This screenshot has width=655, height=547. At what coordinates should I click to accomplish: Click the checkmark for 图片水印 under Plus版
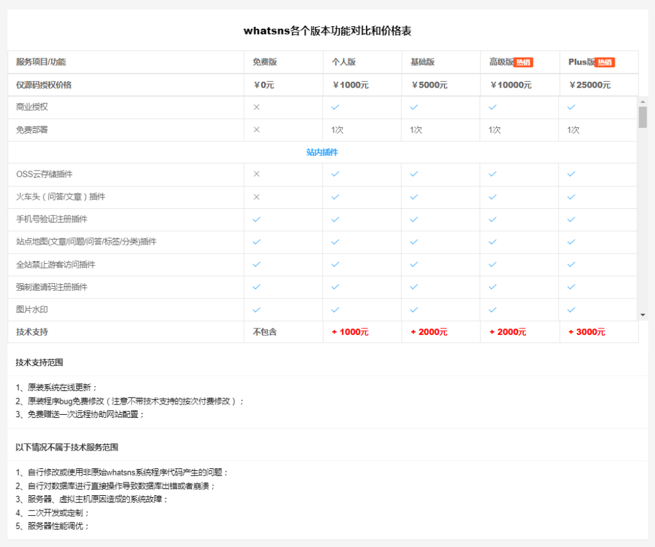[x=571, y=310]
